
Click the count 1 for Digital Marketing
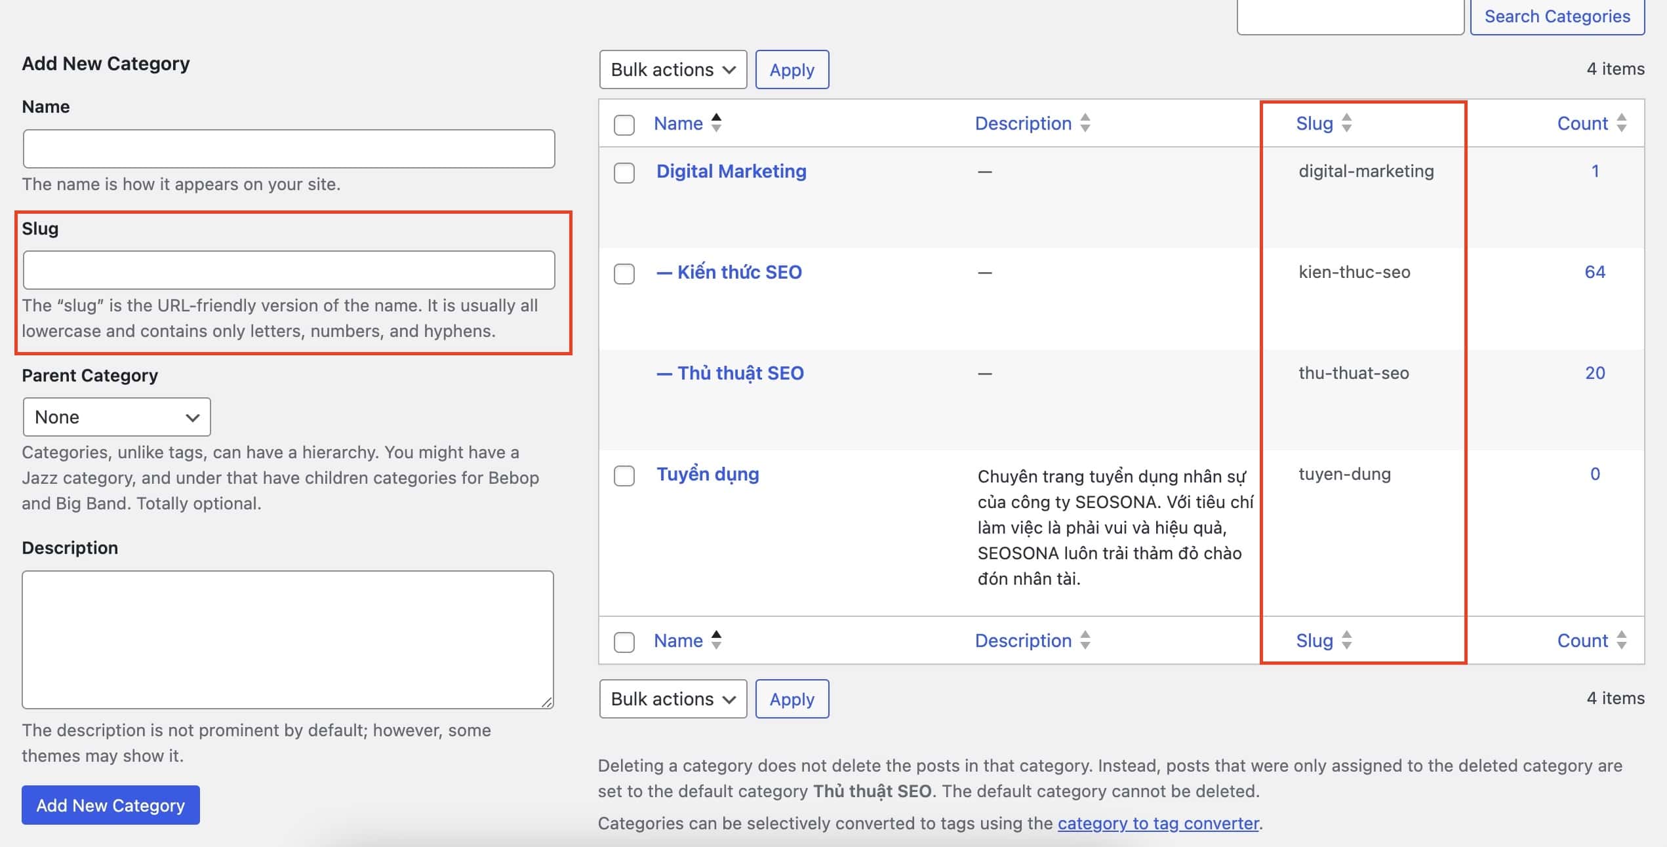pyautogui.click(x=1595, y=171)
